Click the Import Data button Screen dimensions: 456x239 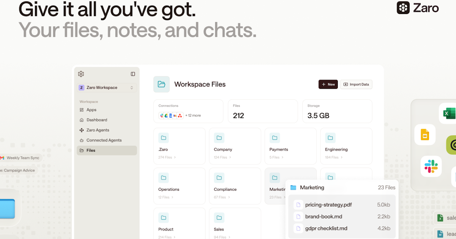pos(356,84)
